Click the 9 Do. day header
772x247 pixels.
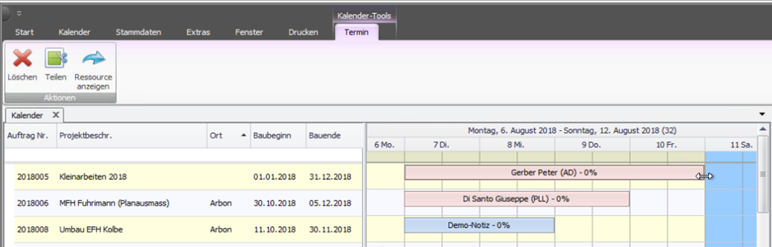pos(592,144)
